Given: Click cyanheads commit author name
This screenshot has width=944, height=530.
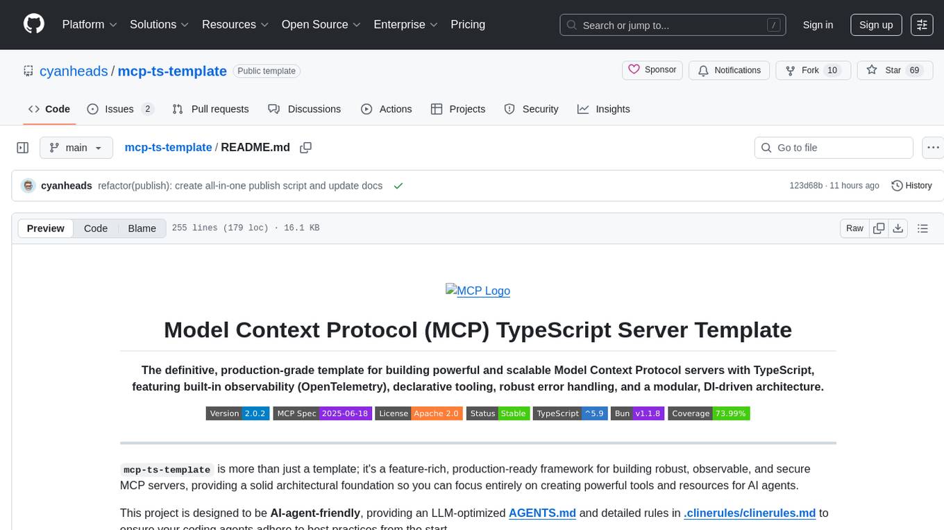Looking at the screenshot, I should point(67,186).
